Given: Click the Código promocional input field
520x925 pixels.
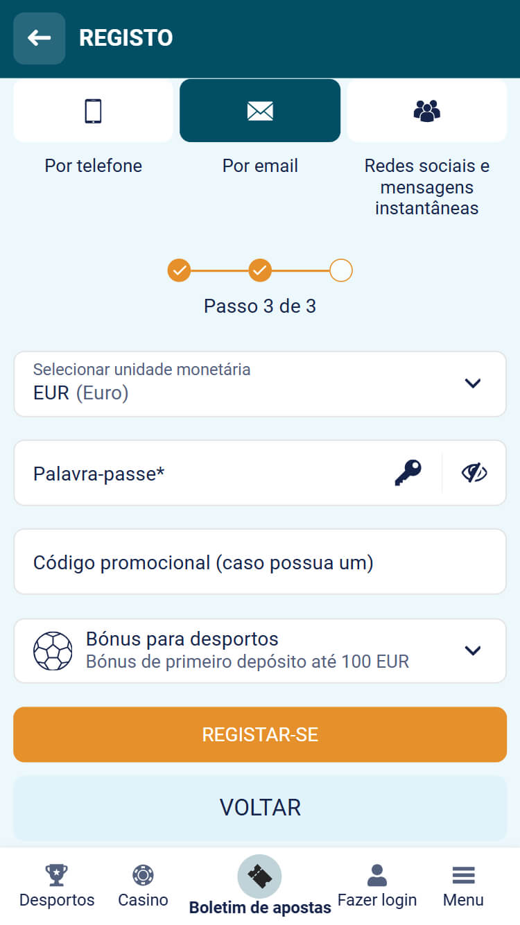Looking at the screenshot, I should 260,562.
